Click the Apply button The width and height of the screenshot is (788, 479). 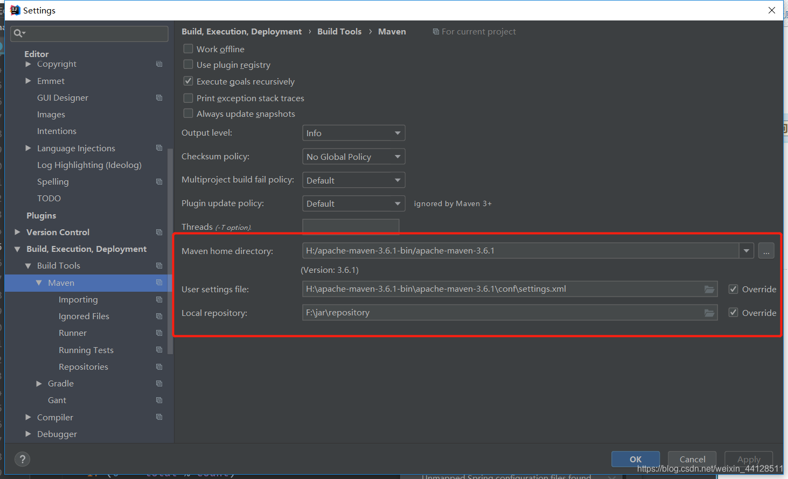point(749,459)
